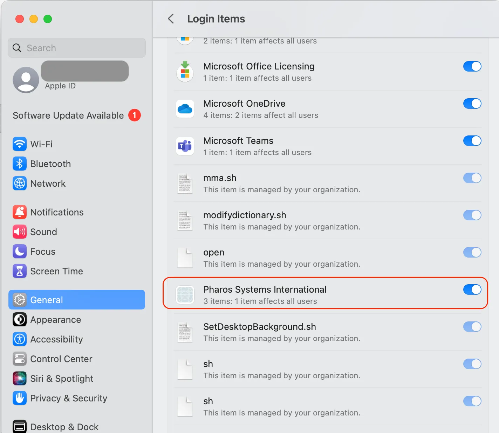Open Accessibility settings
The image size is (499, 433).
coord(76,339)
